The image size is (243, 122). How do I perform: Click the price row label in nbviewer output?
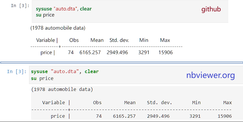coord(58,116)
